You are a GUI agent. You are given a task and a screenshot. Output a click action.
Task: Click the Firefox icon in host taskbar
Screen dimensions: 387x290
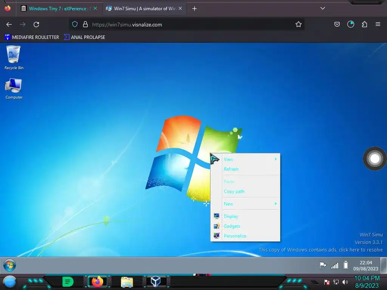pos(97,282)
